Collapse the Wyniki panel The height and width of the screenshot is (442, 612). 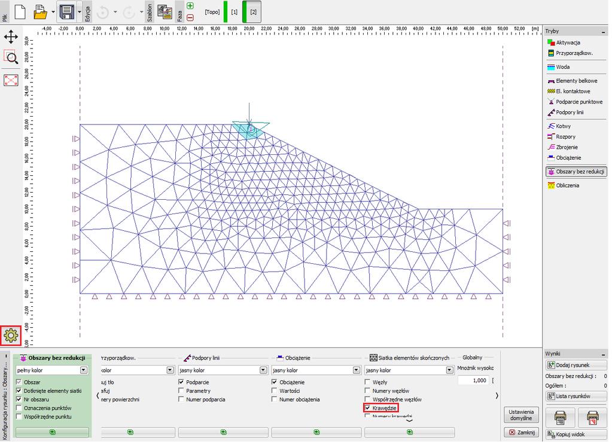coord(604,354)
